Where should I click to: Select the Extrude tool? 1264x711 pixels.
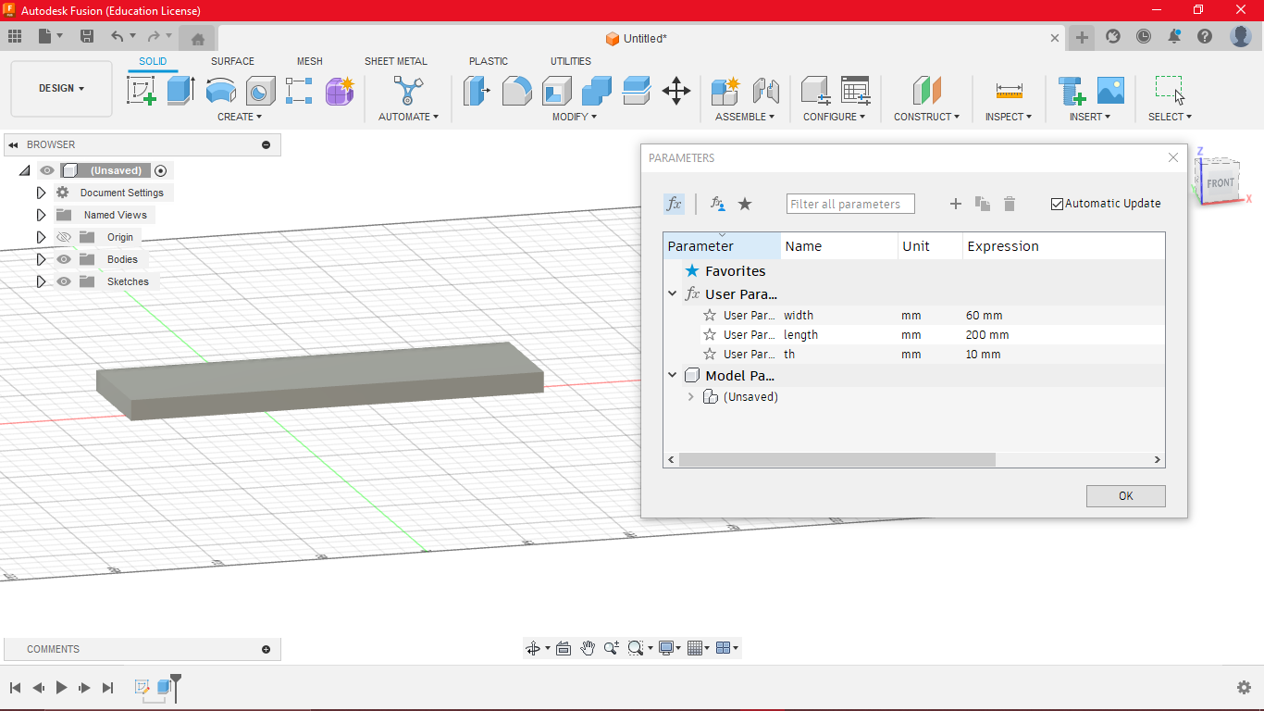click(x=180, y=91)
